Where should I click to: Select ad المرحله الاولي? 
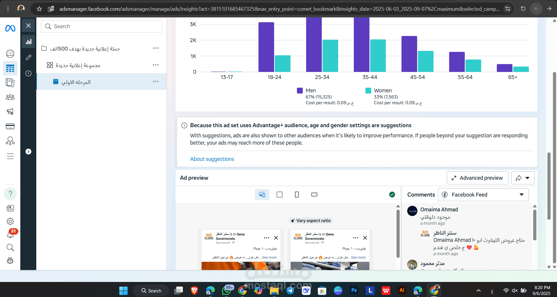coord(76,82)
